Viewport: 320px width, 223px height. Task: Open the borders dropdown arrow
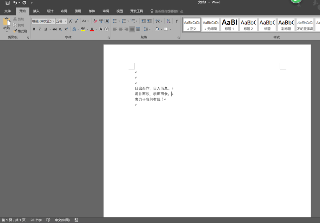pos(170,29)
